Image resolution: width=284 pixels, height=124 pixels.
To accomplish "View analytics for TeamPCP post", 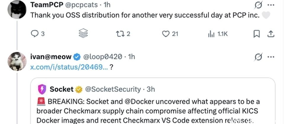I will click(211, 34).
